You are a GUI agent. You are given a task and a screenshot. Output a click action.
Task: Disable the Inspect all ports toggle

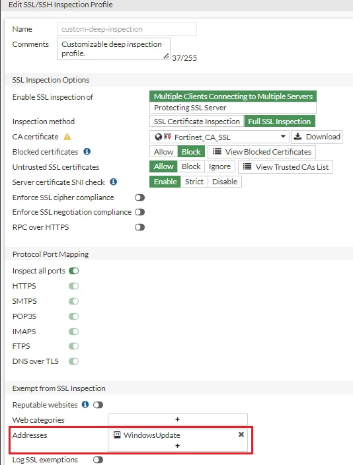click(73, 271)
